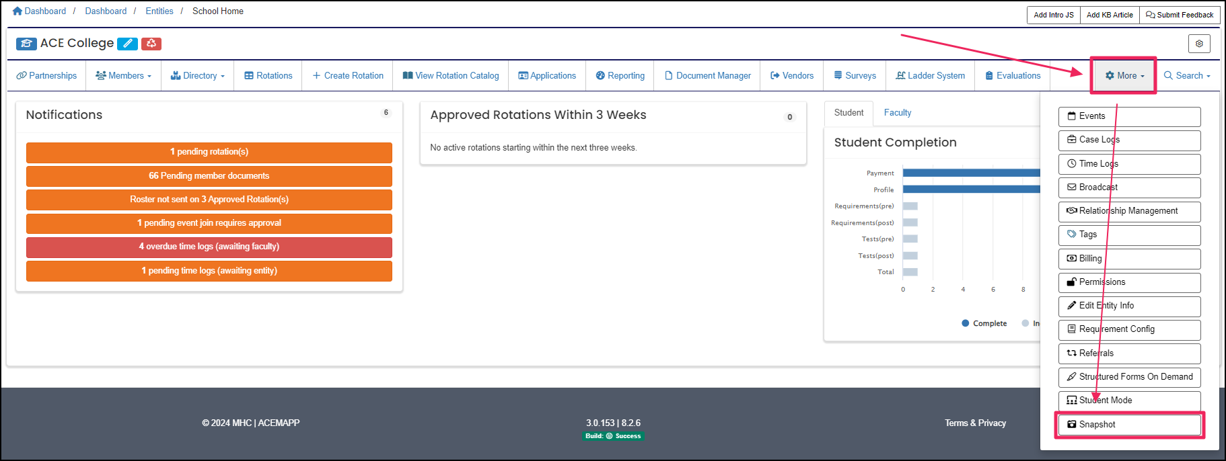Open 1 pending event join requires approval
The width and height of the screenshot is (1226, 461).
click(209, 223)
